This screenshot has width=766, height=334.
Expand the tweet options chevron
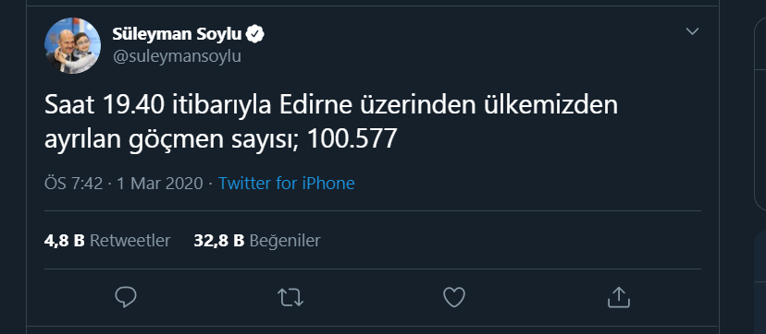click(x=692, y=31)
